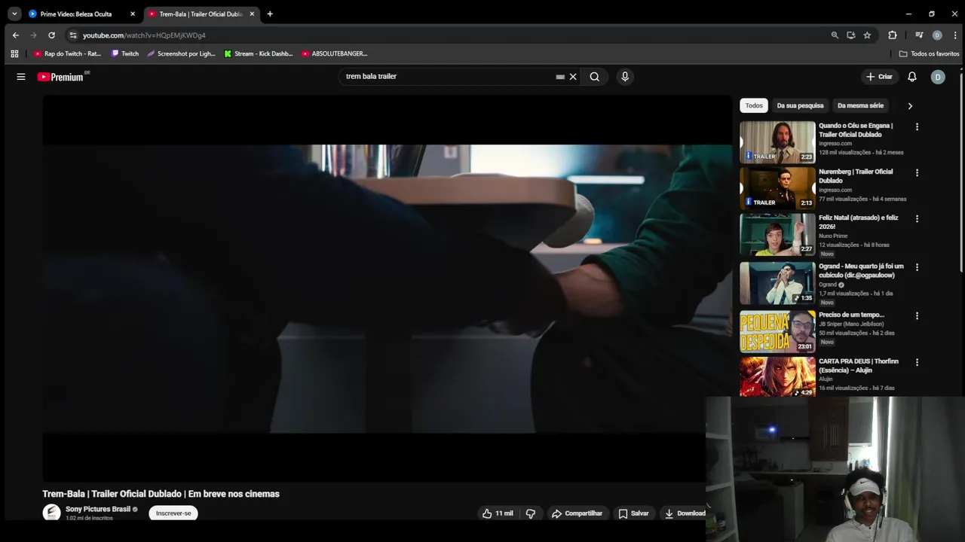Open the Screenshot por Ligh... bookmark

(x=182, y=54)
